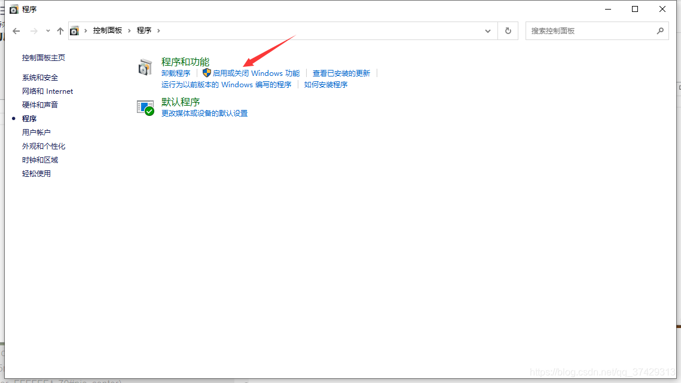Click the search magnifier icon

coord(660,31)
